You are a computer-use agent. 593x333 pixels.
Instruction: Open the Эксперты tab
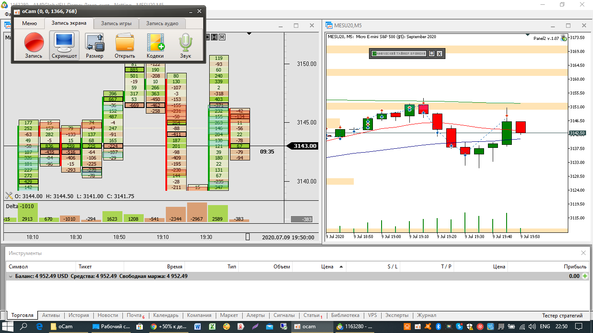tap(397, 315)
